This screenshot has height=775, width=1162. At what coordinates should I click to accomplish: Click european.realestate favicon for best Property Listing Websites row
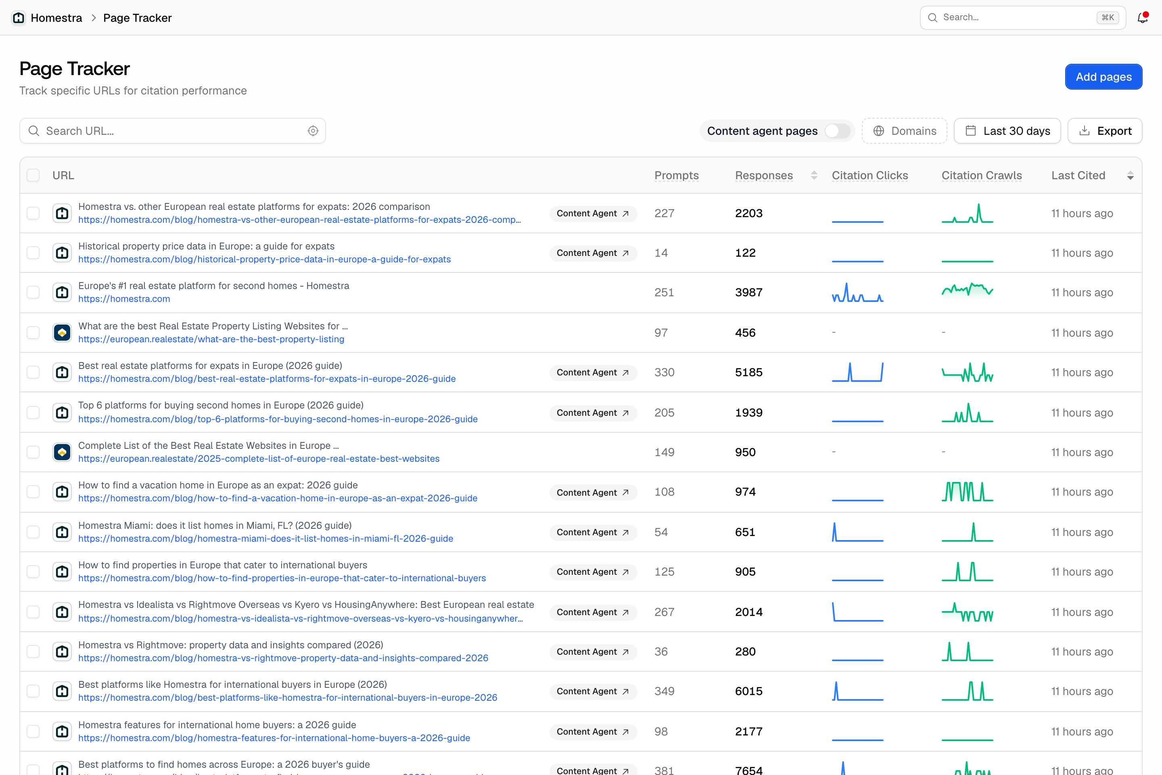click(62, 333)
